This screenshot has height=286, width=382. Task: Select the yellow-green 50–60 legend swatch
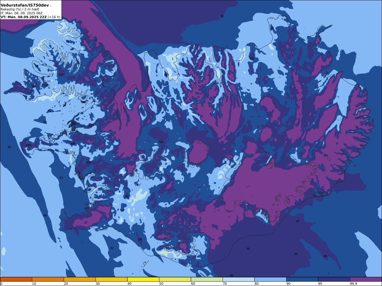click(x=175, y=279)
